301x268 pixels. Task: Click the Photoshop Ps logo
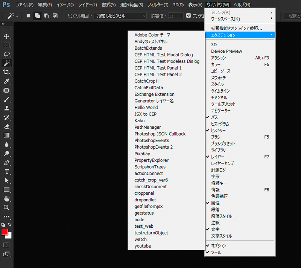point(6,4)
